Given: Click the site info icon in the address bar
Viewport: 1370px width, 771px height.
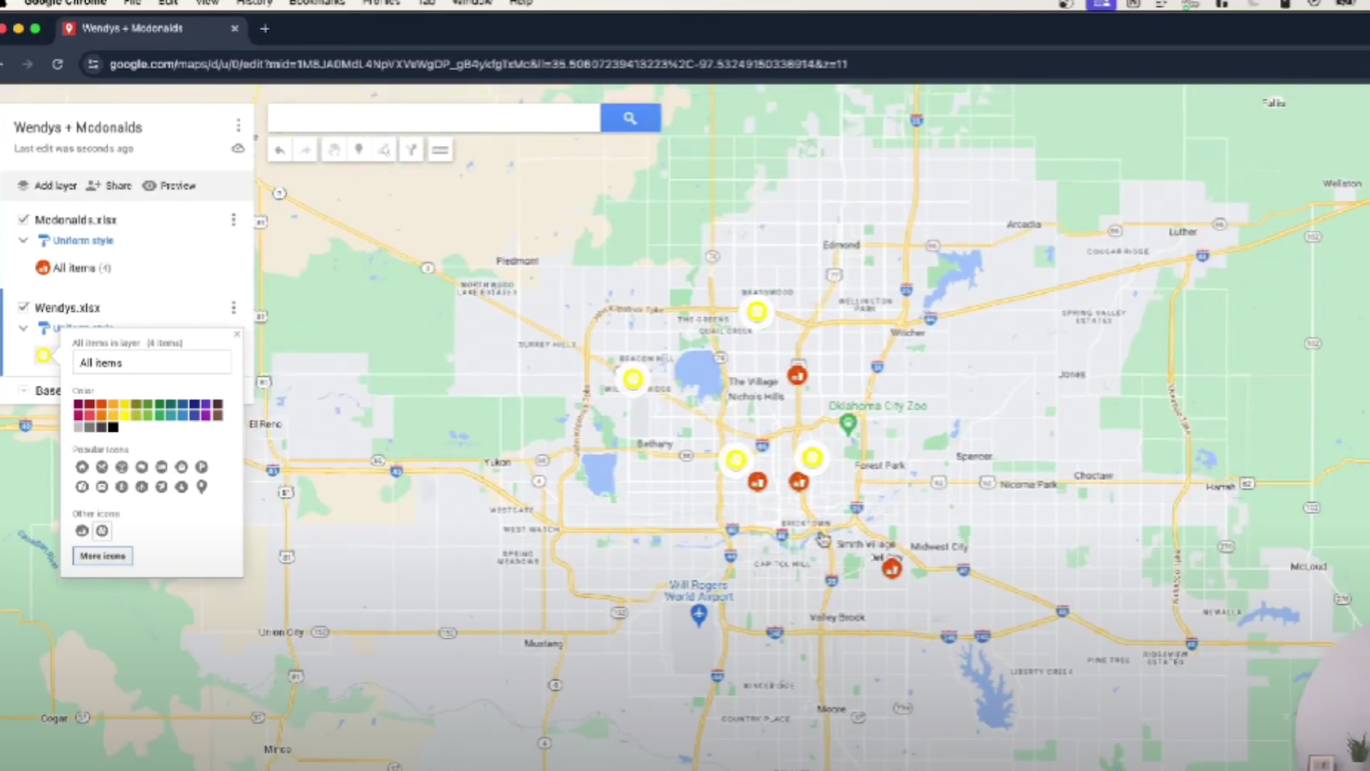Looking at the screenshot, I should click(x=92, y=63).
